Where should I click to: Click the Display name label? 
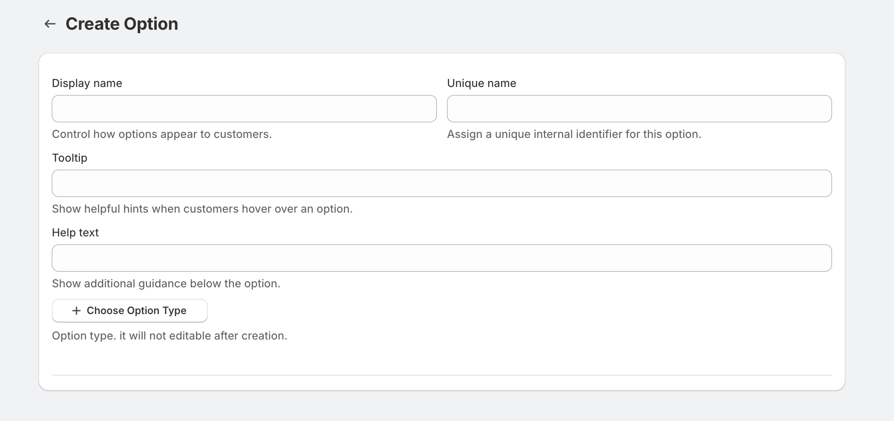click(87, 83)
